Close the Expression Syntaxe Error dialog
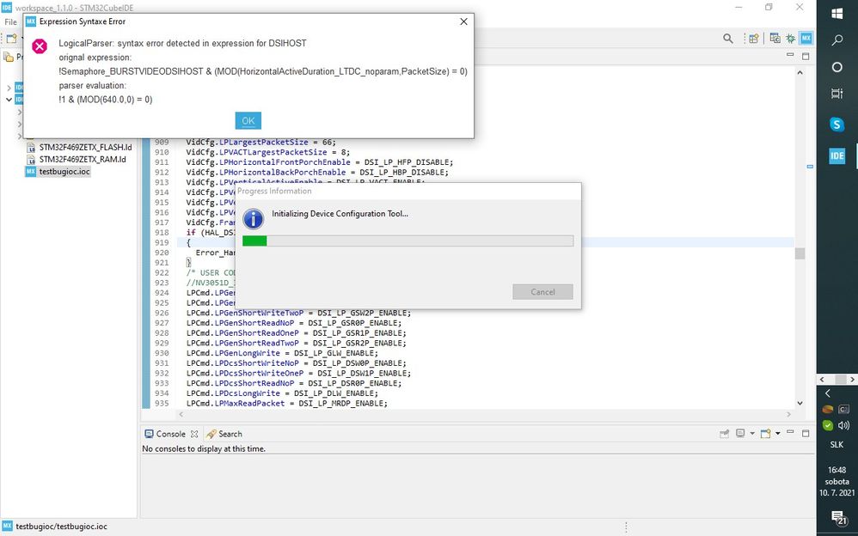Viewport: 858px width, 536px height. 463,21
